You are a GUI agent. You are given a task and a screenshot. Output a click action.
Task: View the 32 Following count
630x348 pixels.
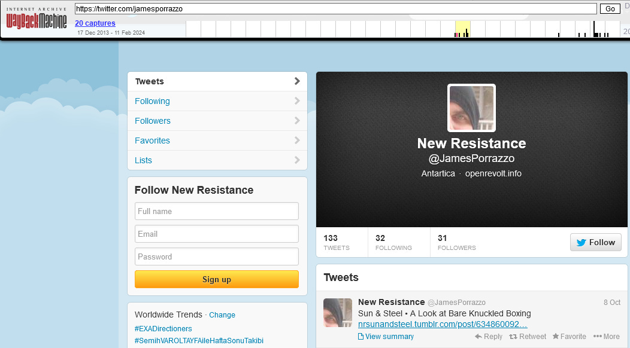click(393, 242)
